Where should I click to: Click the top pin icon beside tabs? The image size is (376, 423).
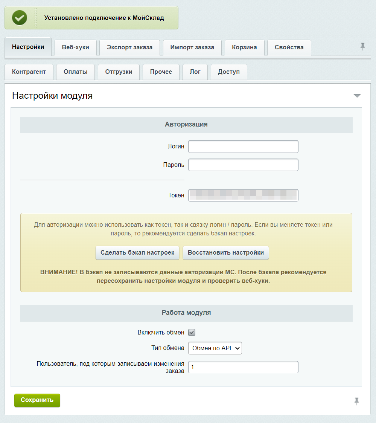(x=362, y=47)
